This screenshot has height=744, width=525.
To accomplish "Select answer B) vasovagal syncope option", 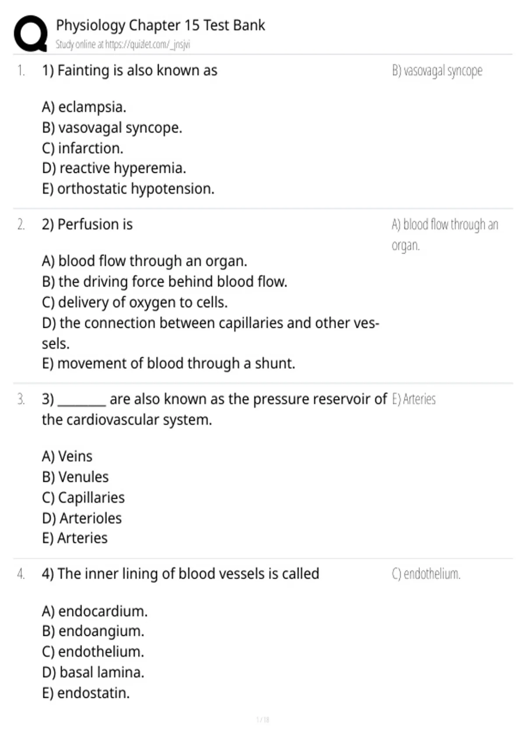I will click(112, 128).
